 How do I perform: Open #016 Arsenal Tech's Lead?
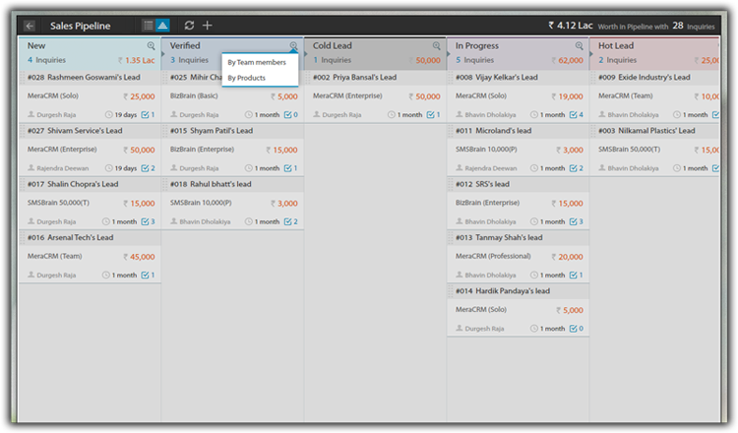tap(71, 237)
